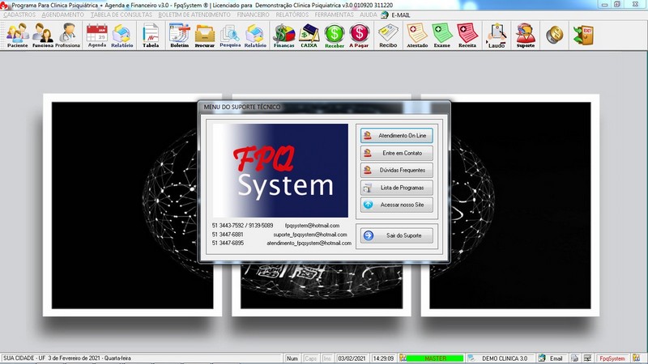Image resolution: width=648 pixels, height=364 pixels.
Task: Click the FPQ System logo image
Action: point(280,171)
